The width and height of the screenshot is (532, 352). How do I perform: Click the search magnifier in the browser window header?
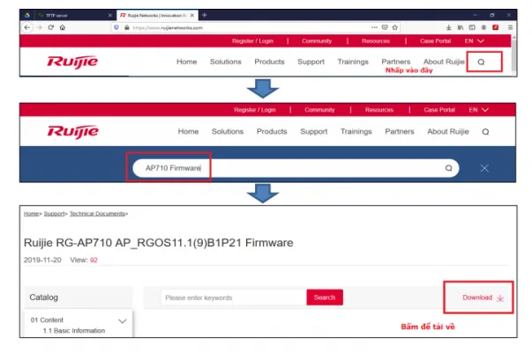[x=481, y=62]
